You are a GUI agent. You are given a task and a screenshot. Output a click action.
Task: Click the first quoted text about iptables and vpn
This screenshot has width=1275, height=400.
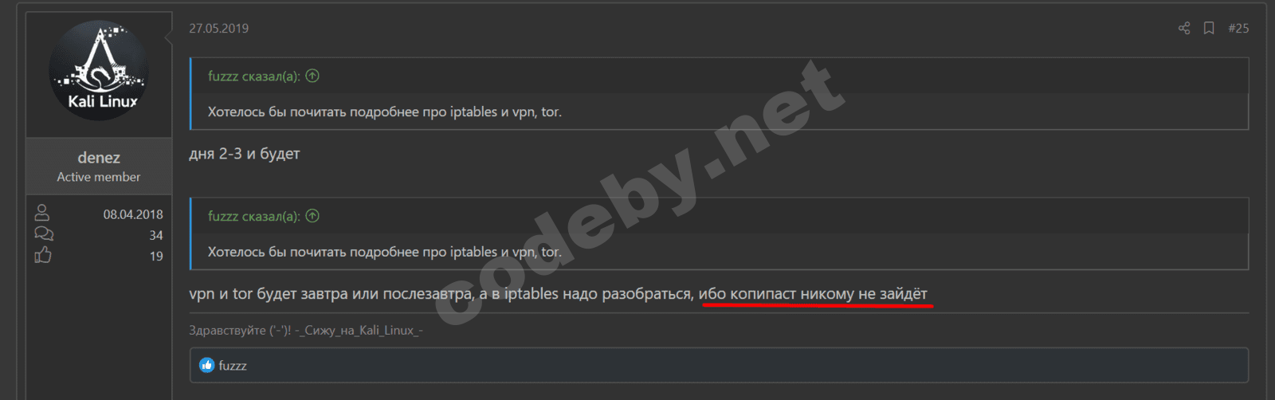point(385,112)
